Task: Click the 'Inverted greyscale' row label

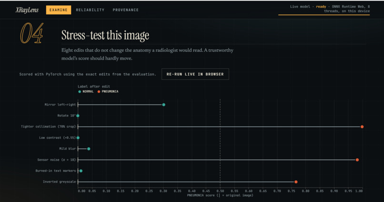Action: pyautogui.click(x=59, y=182)
